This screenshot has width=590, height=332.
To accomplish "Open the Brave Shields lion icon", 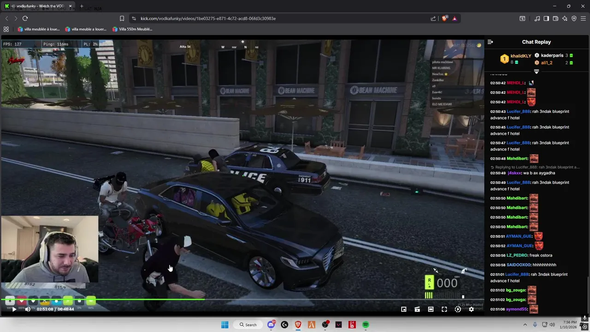I will tap(444, 18).
